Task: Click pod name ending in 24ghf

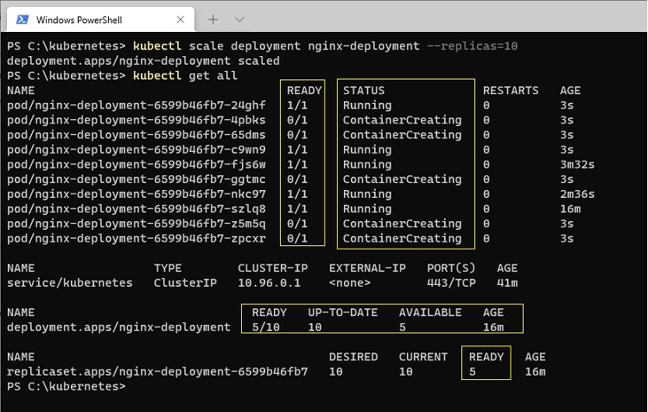Action: pyautogui.click(x=137, y=105)
